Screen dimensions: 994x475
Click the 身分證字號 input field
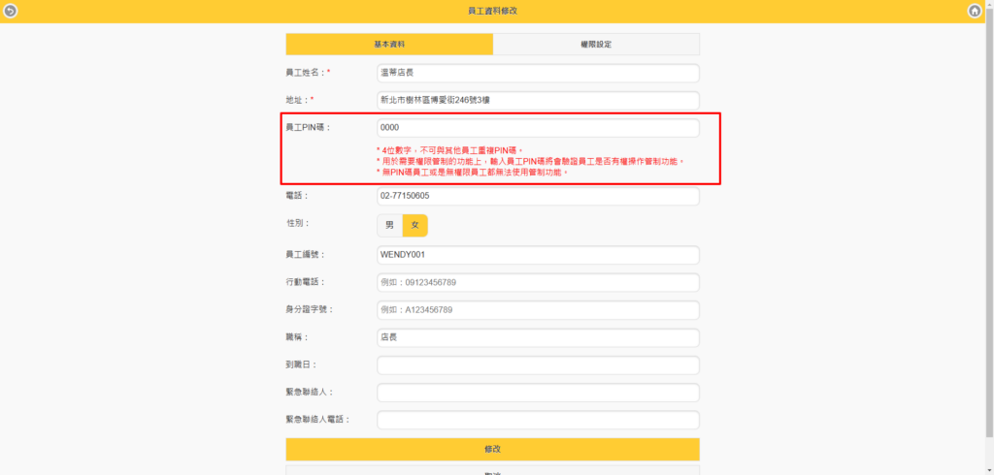(x=538, y=310)
